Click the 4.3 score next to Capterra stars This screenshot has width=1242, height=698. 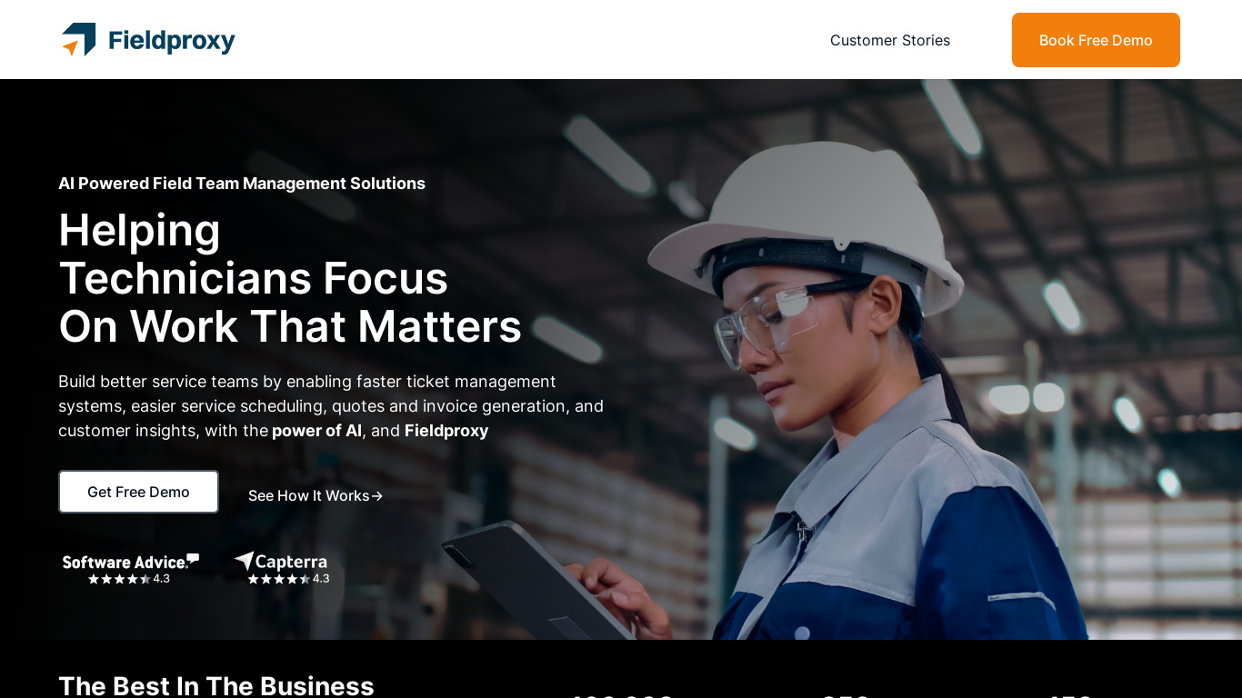coord(321,579)
